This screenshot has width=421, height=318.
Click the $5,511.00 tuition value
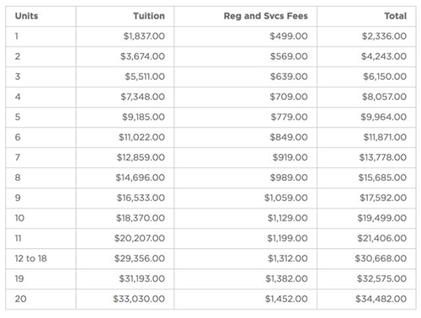click(x=145, y=77)
